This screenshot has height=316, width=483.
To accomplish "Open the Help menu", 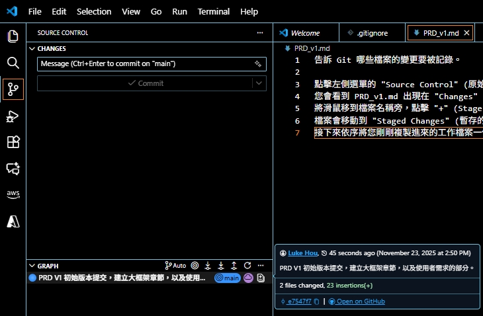I will click(249, 12).
